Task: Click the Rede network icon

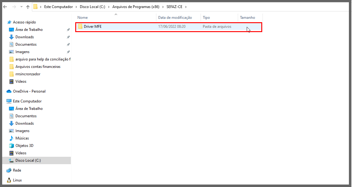Action: pos(9,170)
